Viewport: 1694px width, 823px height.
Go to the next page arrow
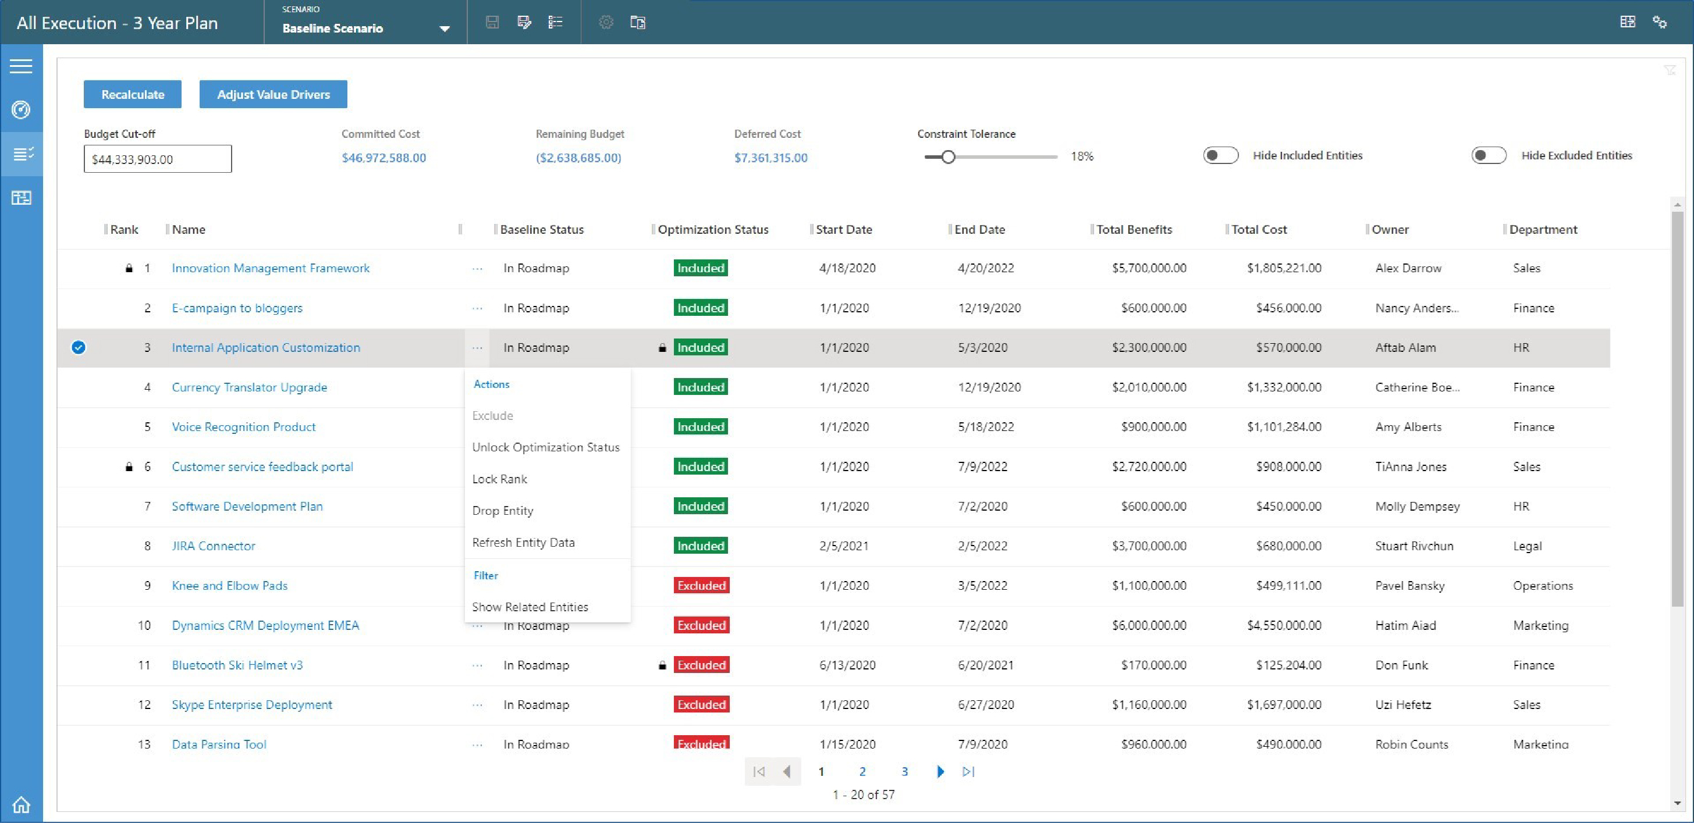pos(940,772)
